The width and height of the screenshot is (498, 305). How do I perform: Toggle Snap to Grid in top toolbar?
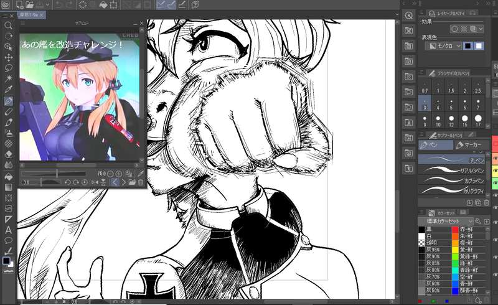[182, 4]
